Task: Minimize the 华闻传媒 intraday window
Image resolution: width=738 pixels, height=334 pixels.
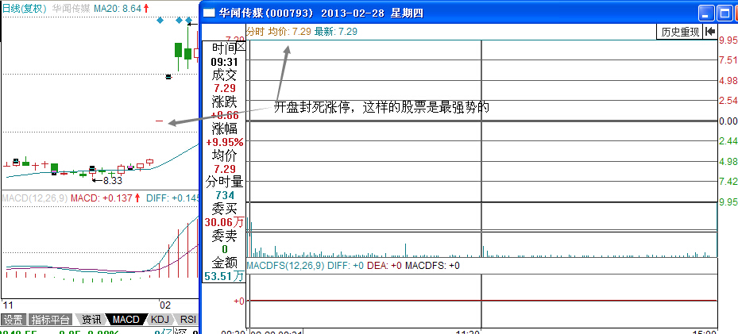Action: [706, 13]
